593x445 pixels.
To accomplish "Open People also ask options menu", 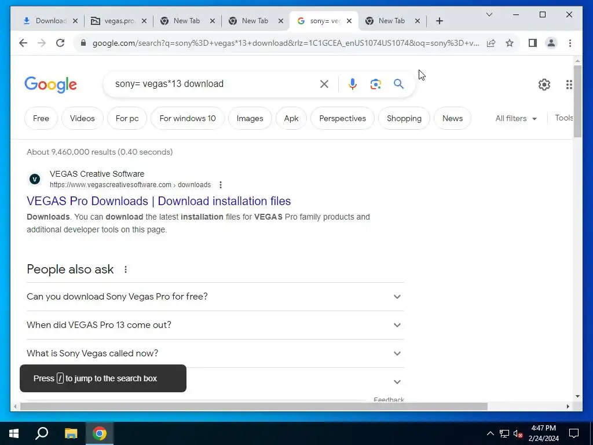I will point(126,269).
